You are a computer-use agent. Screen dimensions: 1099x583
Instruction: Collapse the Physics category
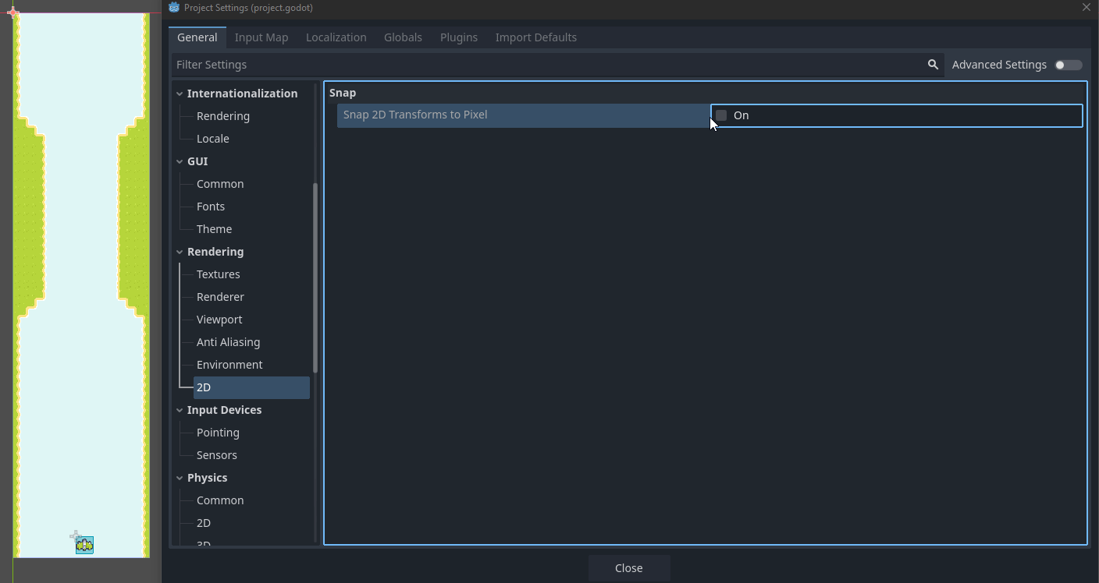coord(179,477)
